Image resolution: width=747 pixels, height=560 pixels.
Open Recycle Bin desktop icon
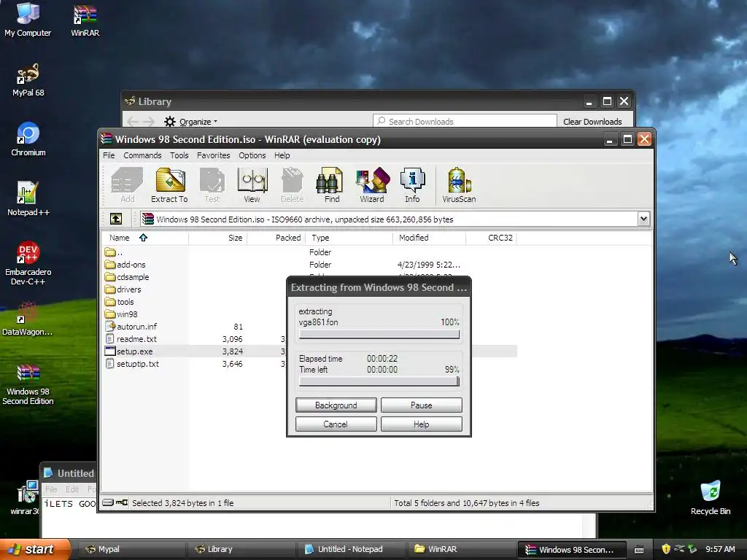pos(711,497)
